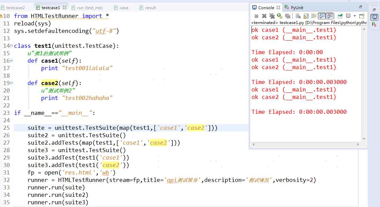380x207 pixels.
Task: Click suite3.addTest(test1('case1')) on line 29
Action: (x=78, y=158)
